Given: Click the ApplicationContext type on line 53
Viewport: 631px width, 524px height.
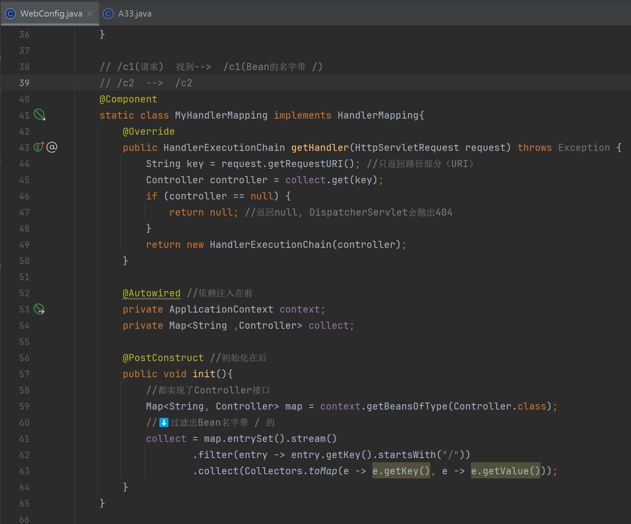Looking at the screenshot, I should 221,309.
